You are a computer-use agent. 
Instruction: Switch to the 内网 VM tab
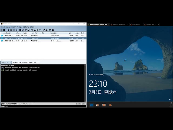[136, 25]
